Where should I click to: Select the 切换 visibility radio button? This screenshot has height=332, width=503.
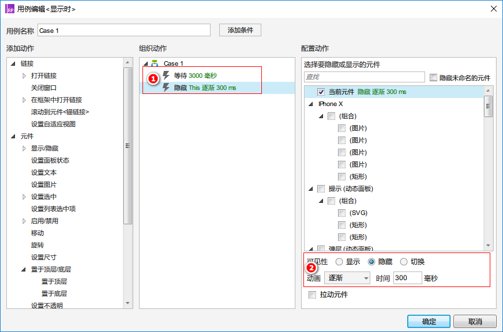pyautogui.click(x=404, y=262)
